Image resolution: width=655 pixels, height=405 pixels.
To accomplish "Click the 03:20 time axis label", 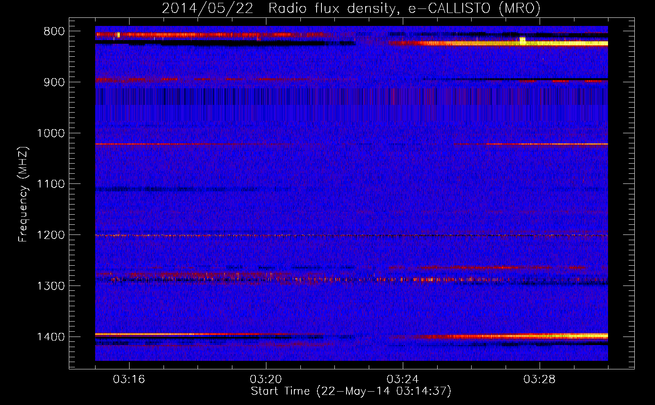I will (266, 379).
